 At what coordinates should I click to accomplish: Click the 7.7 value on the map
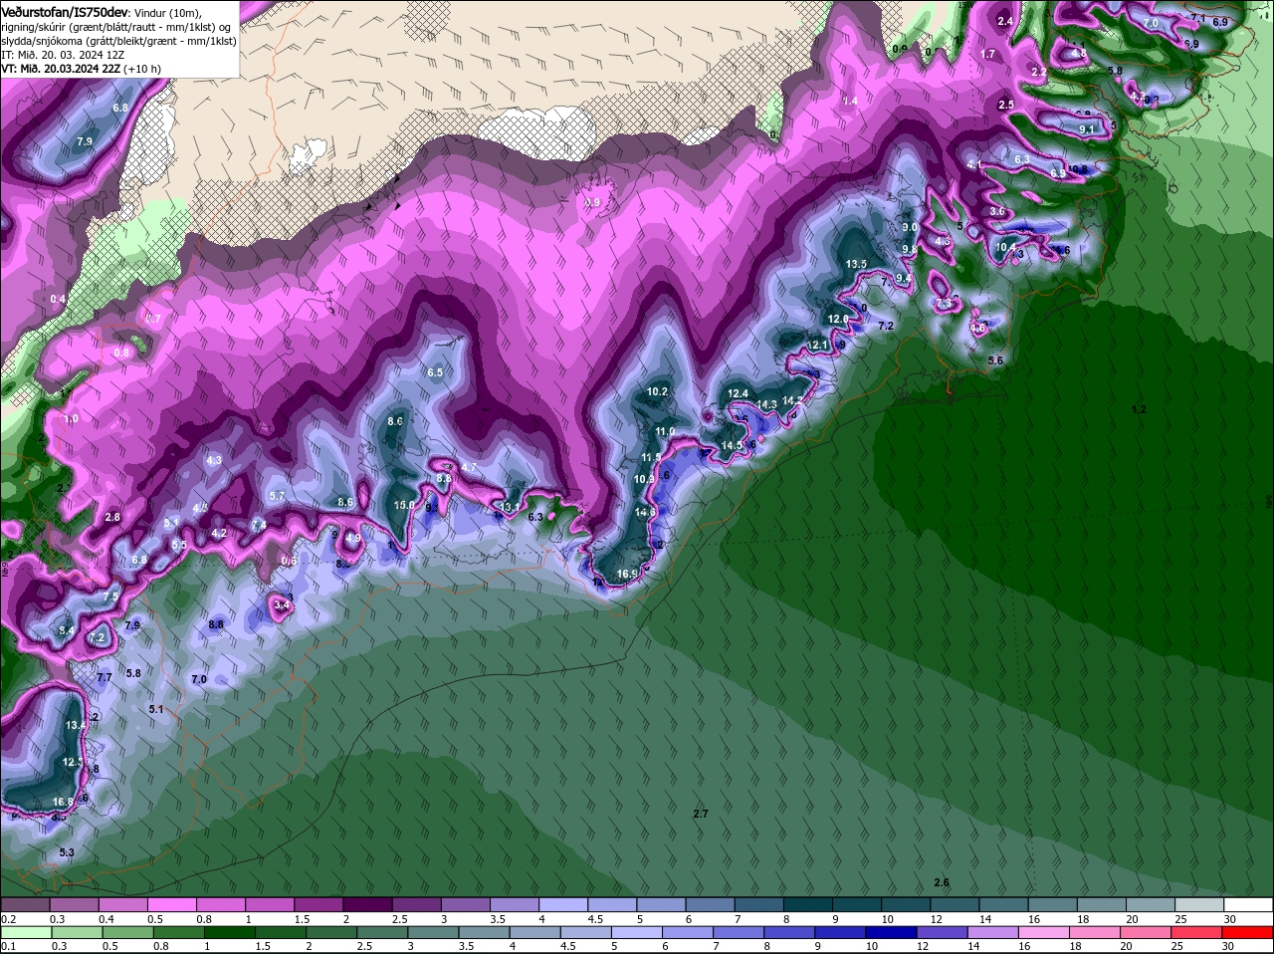click(x=104, y=677)
